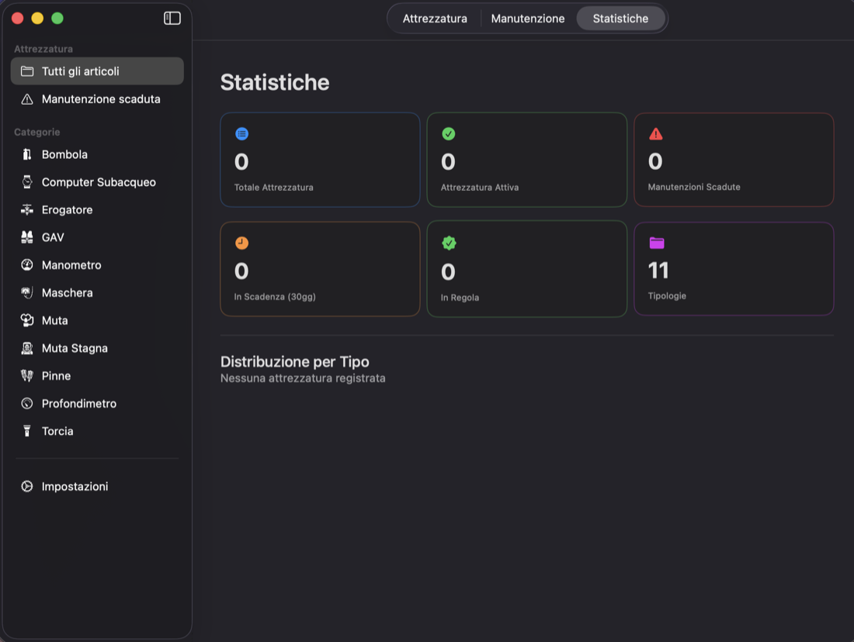Click the number 11 on Tipologie card
The image size is (854, 642).
pos(658,271)
